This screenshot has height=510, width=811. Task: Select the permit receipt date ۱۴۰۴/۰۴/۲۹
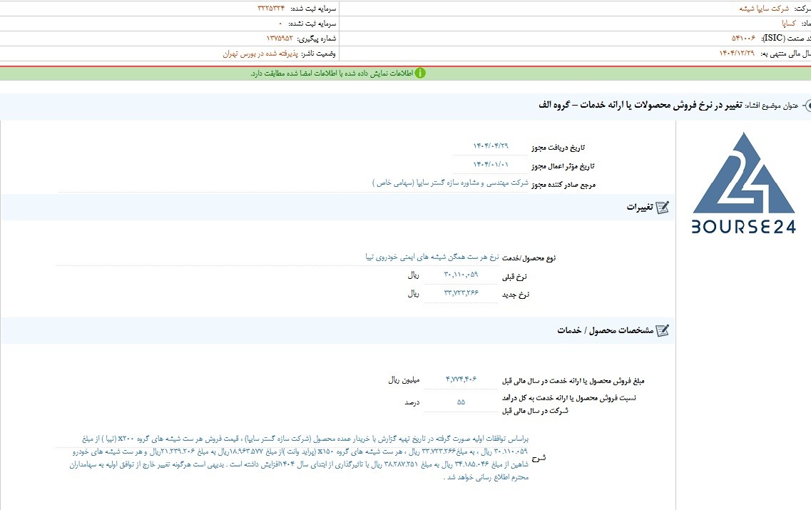pos(490,146)
